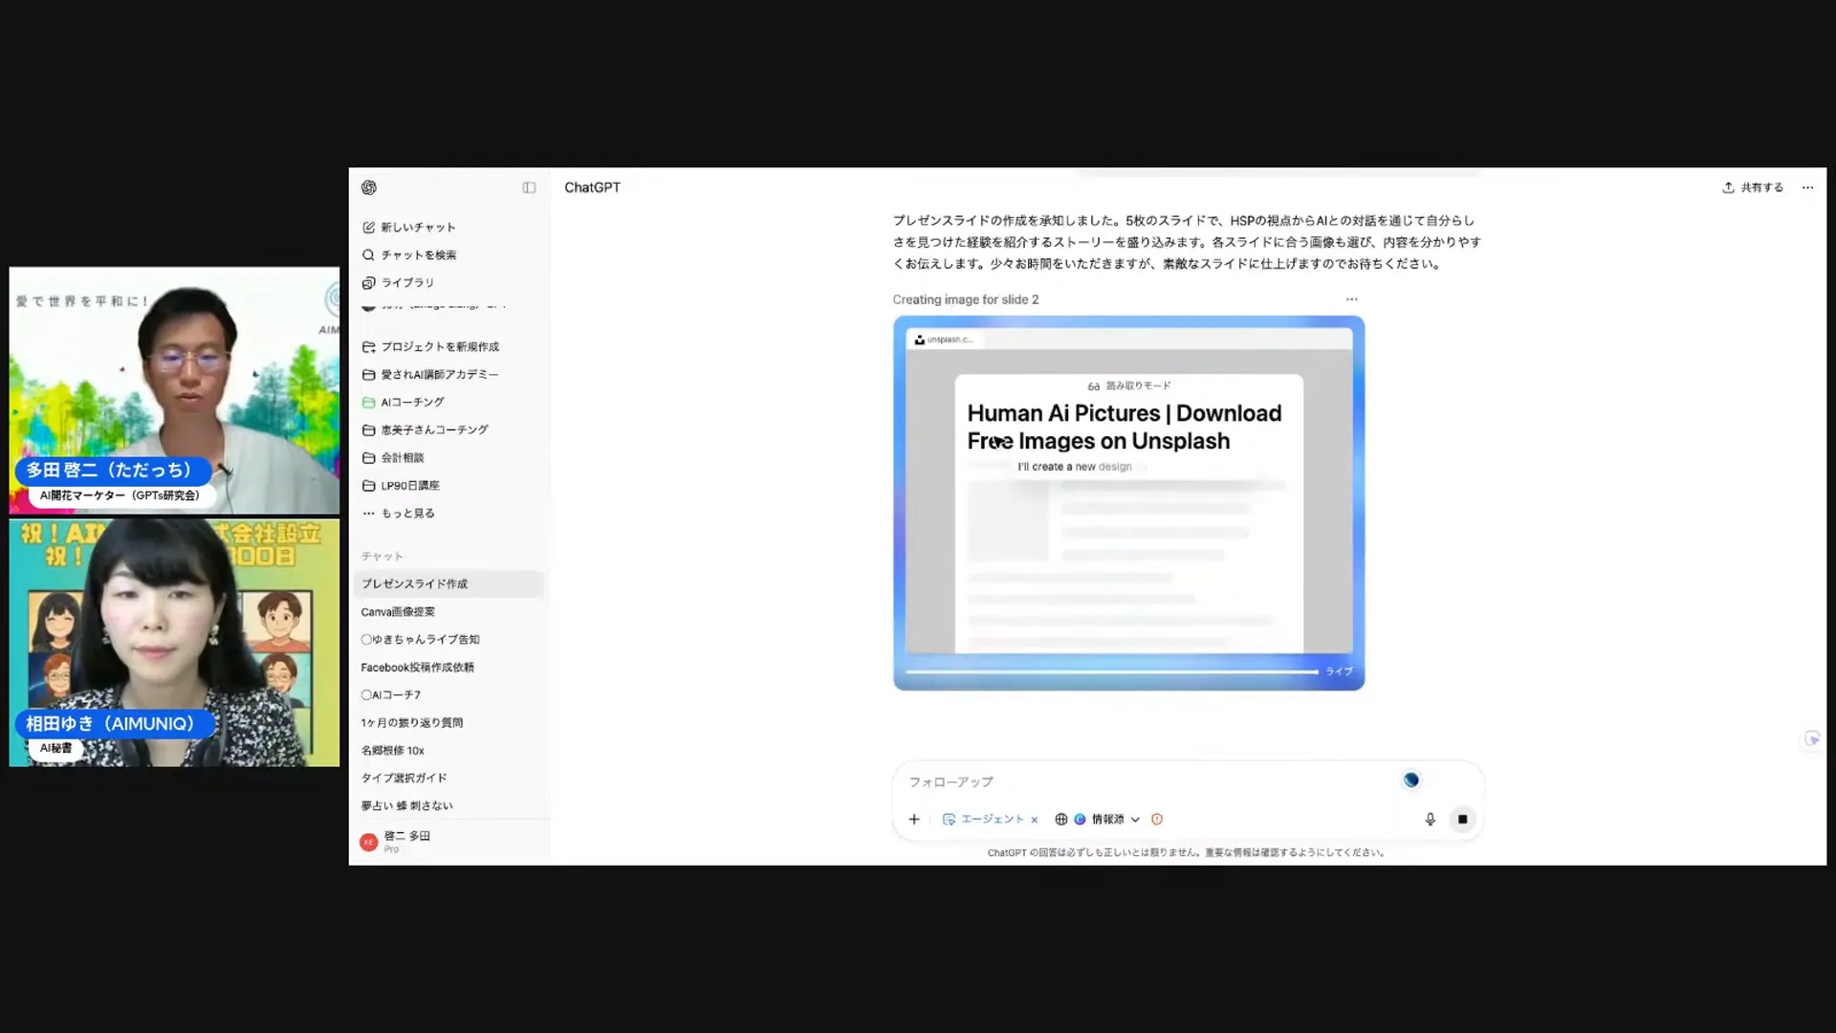
Task: Click the Human Ai Pictures headline in preview
Action: tap(1125, 427)
